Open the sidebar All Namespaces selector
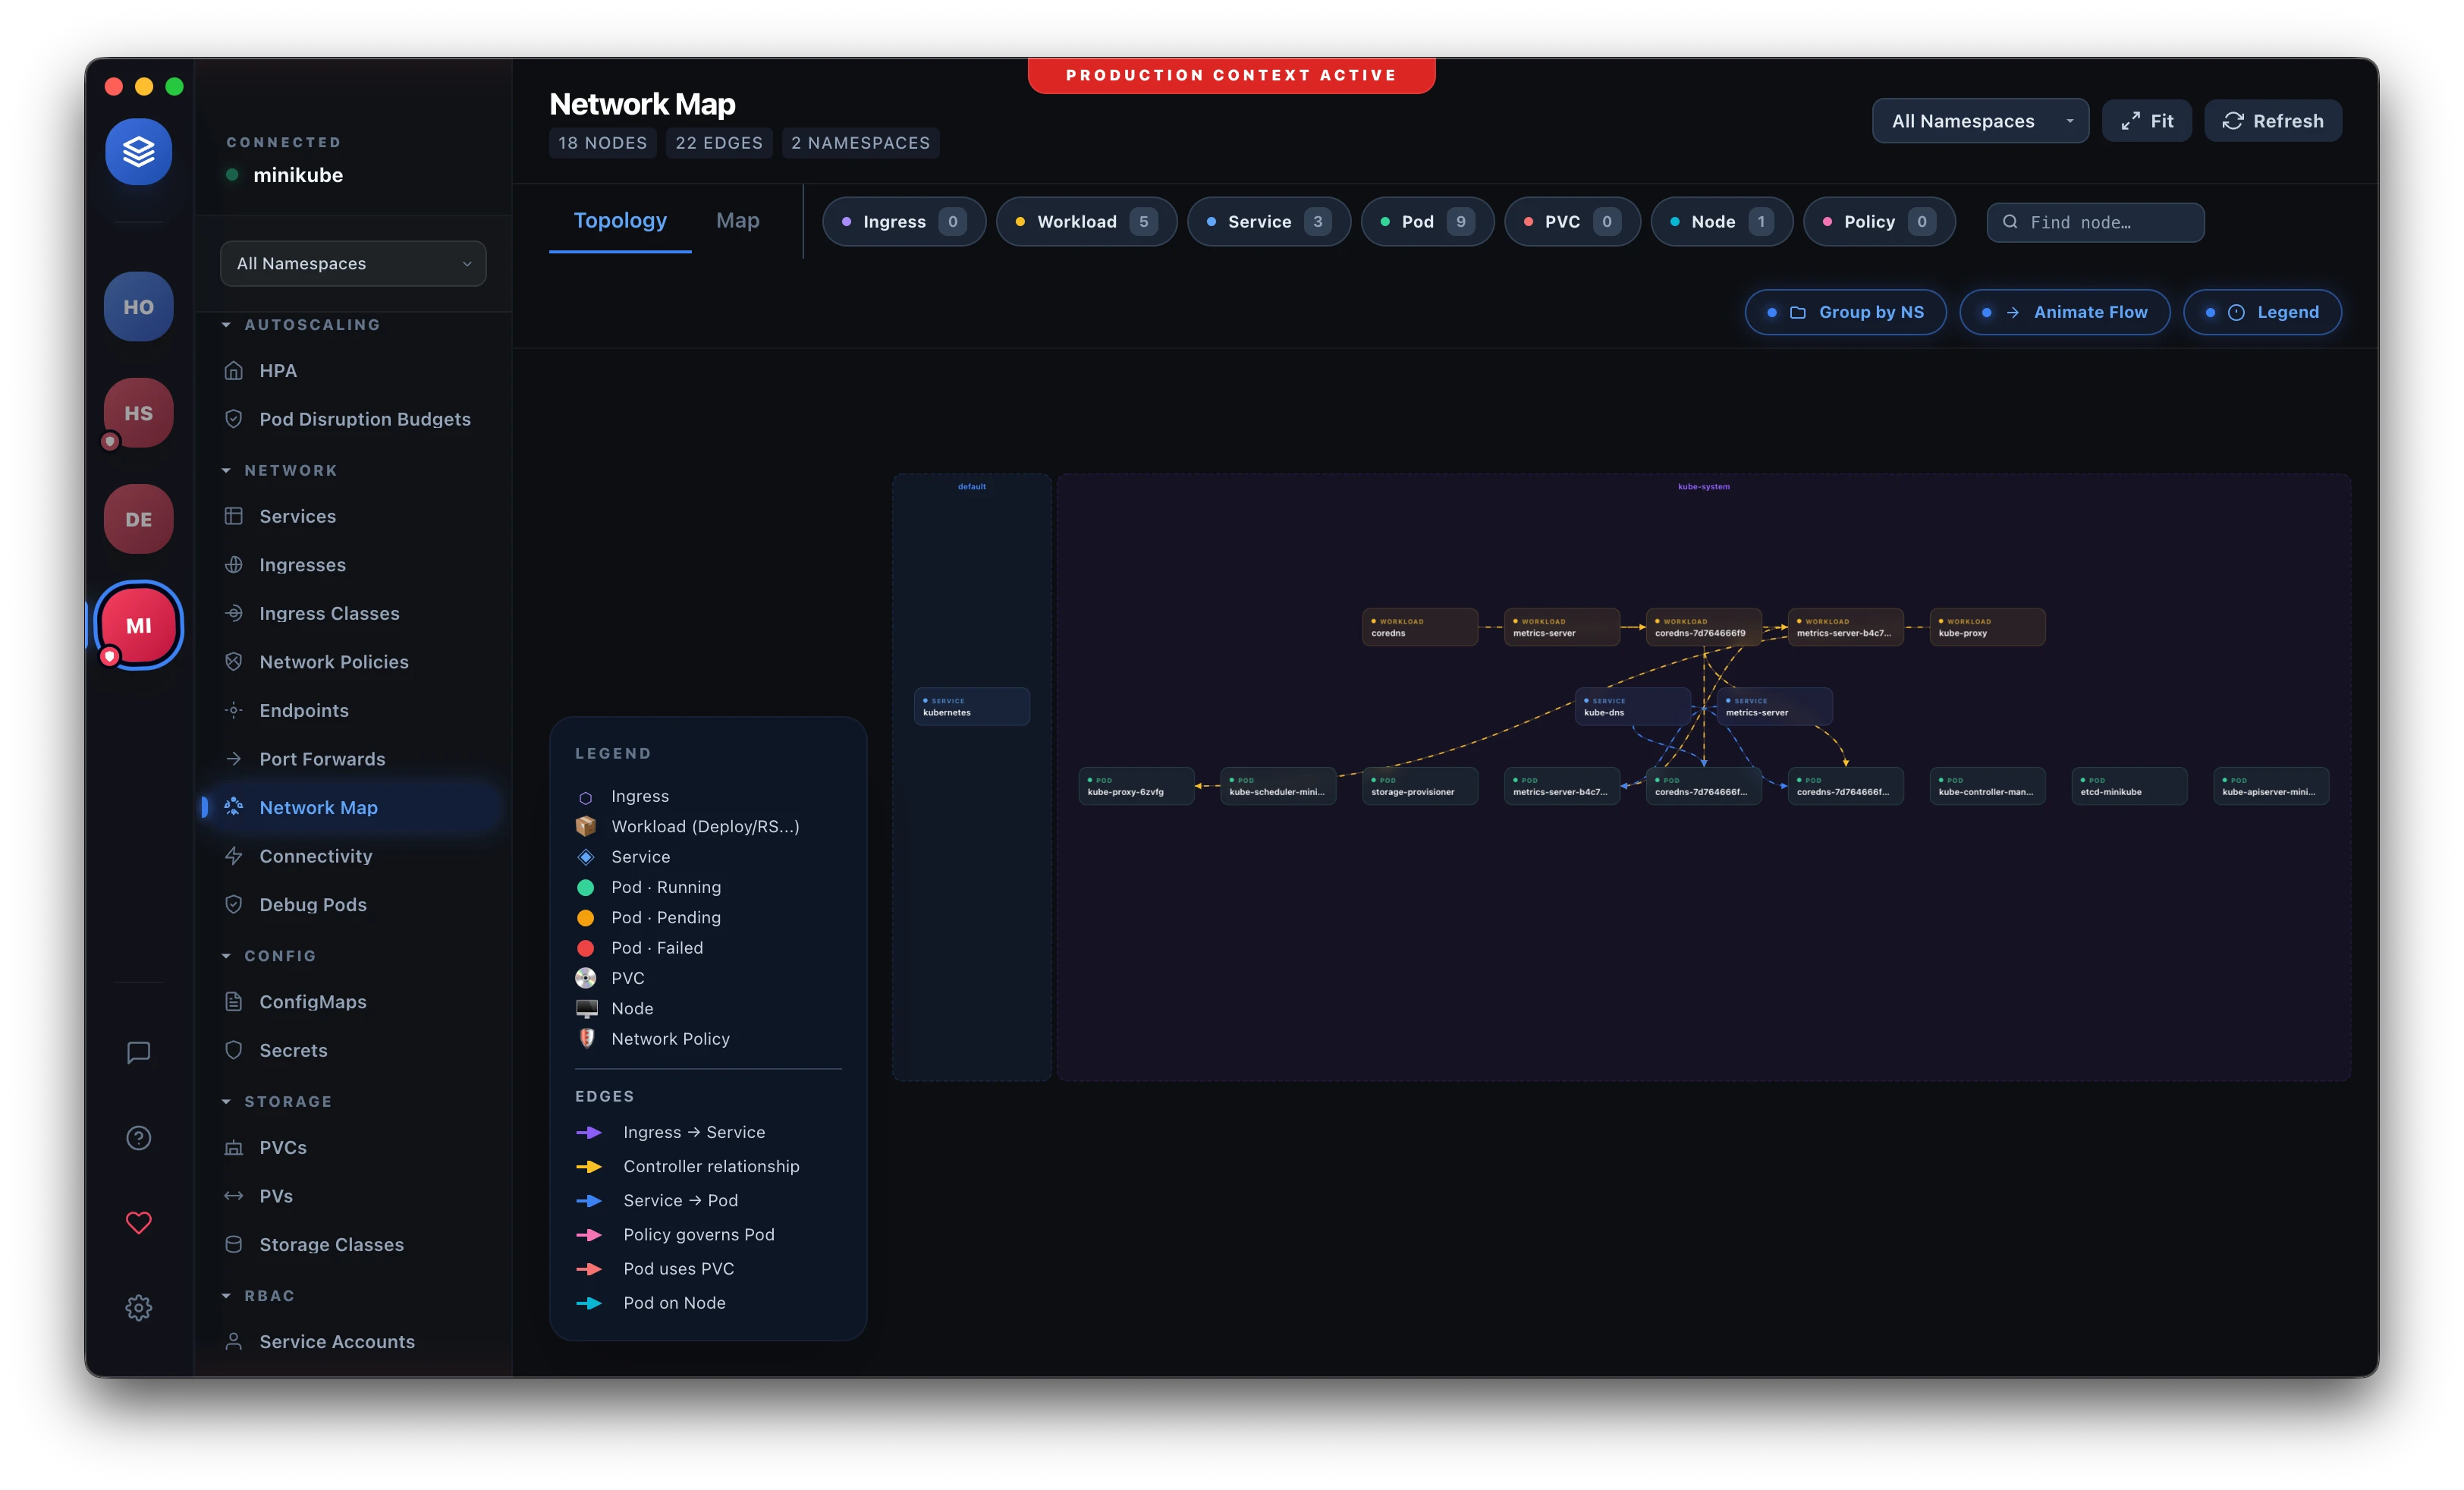Screen dimensions: 2464x1490 pos(353,263)
